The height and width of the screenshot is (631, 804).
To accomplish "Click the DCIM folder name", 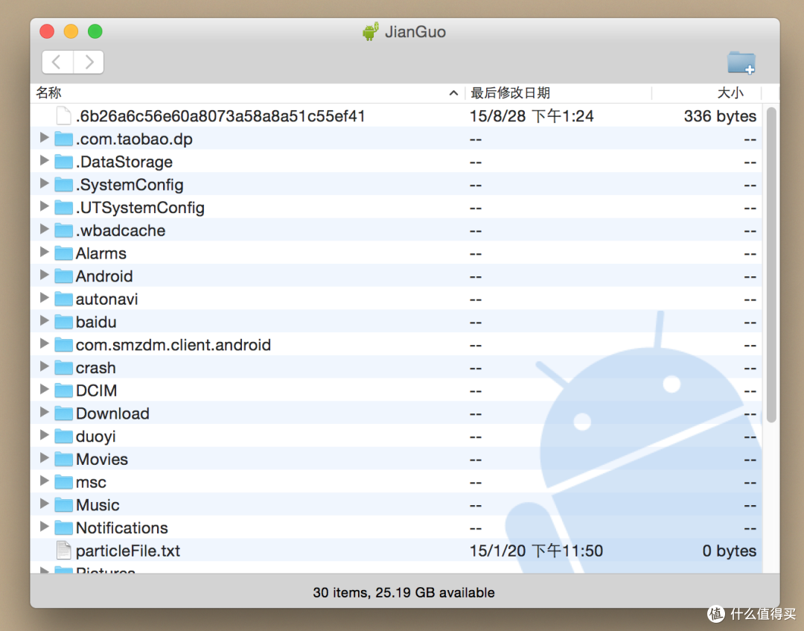I will tap(96, 391).
